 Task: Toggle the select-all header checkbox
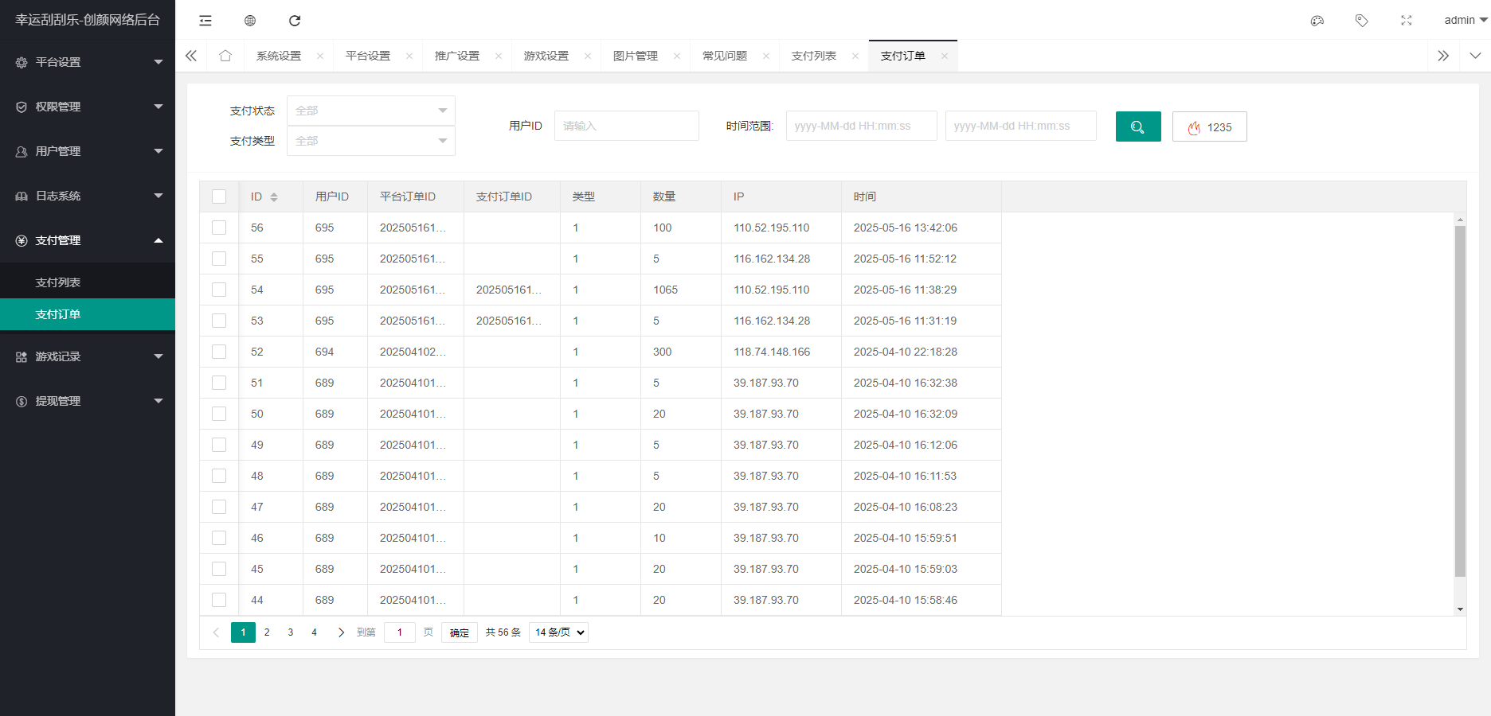pyautogui.click(x=219, y=197)
